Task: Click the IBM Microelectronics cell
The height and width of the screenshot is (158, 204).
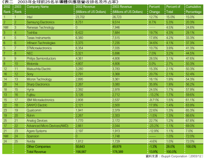Action: tap(40, 100)
